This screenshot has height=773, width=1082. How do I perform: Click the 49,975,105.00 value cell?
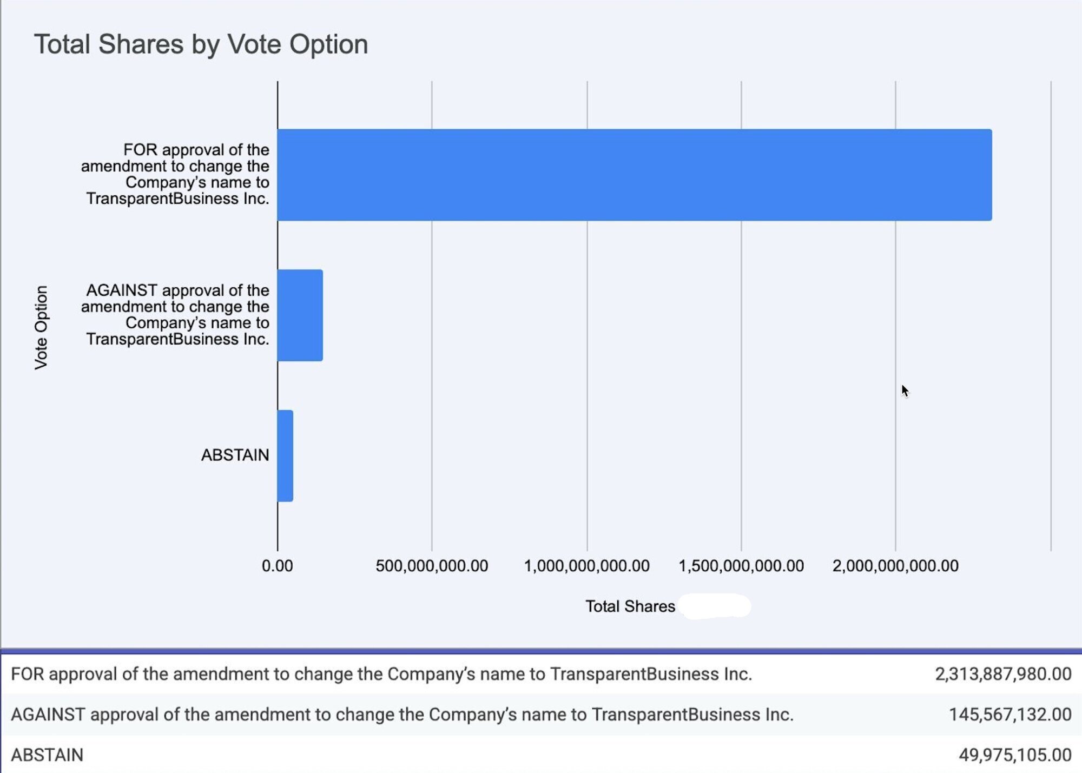coord(1014,755)
